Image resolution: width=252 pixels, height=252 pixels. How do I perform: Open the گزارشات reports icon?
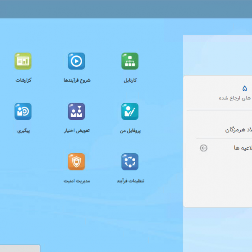pyautogui.click(x=23, y=61)
